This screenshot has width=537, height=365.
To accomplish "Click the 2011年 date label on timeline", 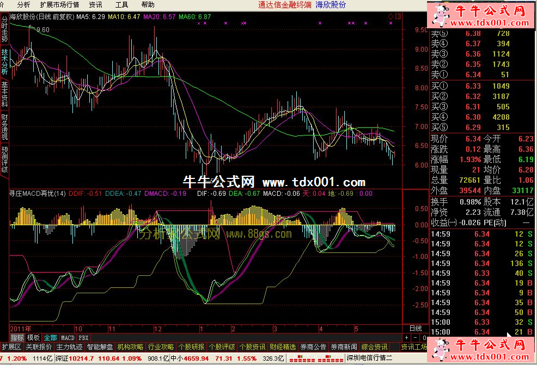I will 20,329.
